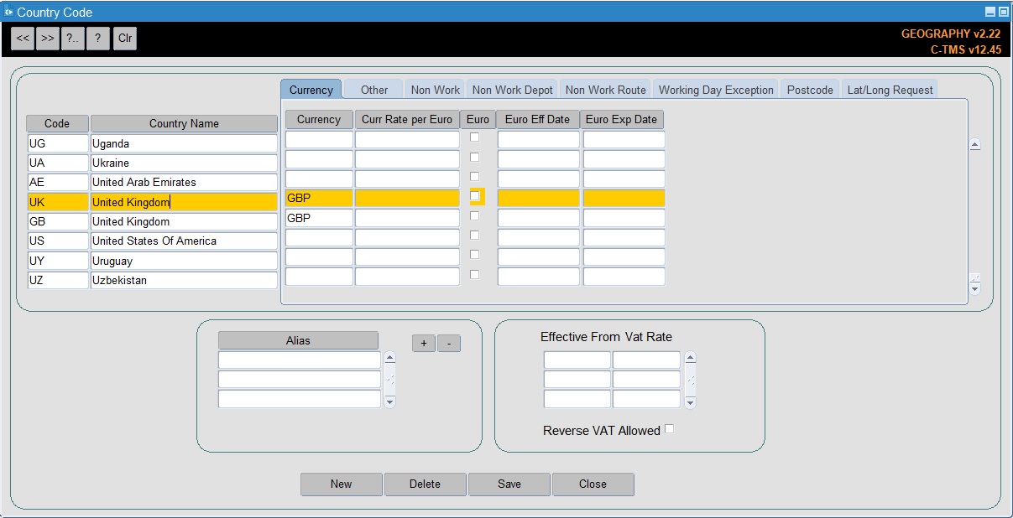Open the Non Work Depot tab
Screen dimensions: 1013x518
(x=513, y=90)
